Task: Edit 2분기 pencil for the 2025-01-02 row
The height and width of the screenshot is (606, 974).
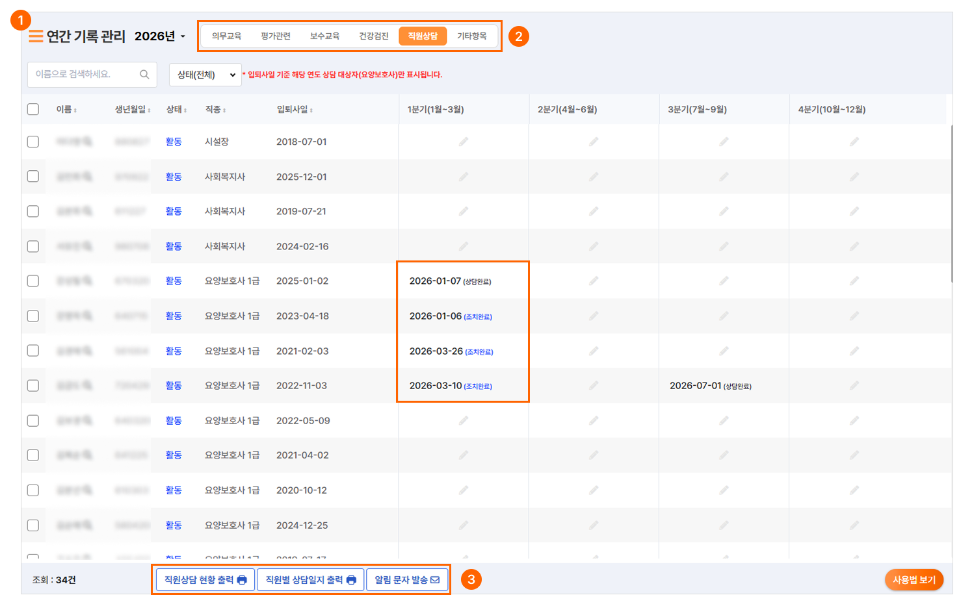Action: 594,281
